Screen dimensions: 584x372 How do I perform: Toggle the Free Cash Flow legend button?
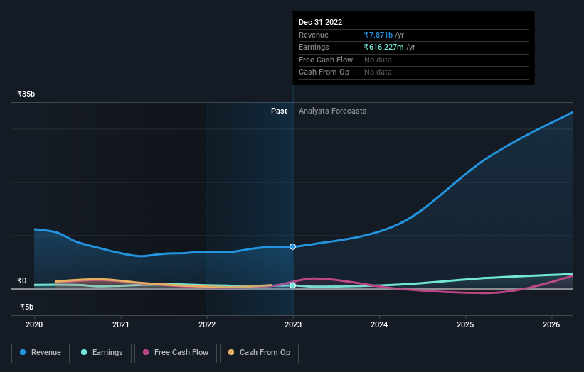tap(176, 353)
